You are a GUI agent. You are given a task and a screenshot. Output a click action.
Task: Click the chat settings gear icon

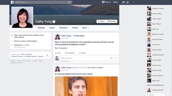166,95
